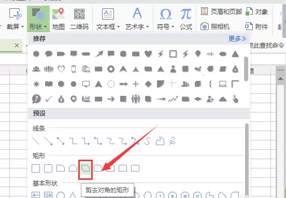Select the bold plus sign shape

pos(136,84)
